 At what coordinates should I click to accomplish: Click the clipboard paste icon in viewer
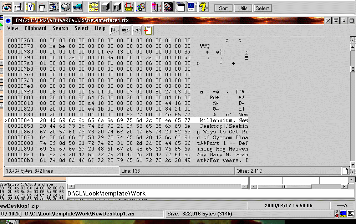148,30
